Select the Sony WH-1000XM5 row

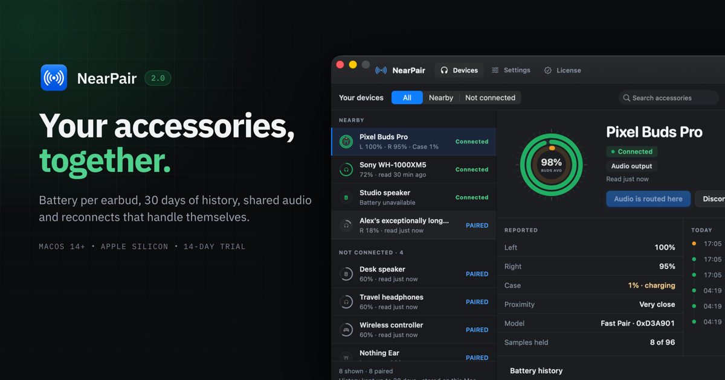[414, 169]
